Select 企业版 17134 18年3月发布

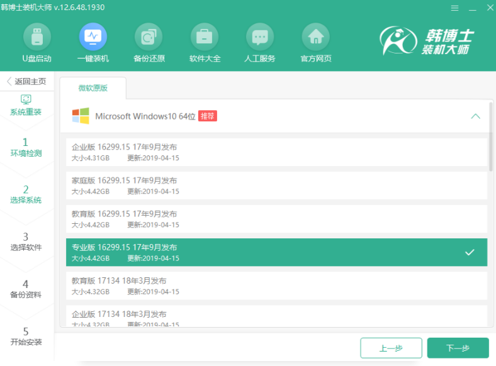click(x=276, y=316)
